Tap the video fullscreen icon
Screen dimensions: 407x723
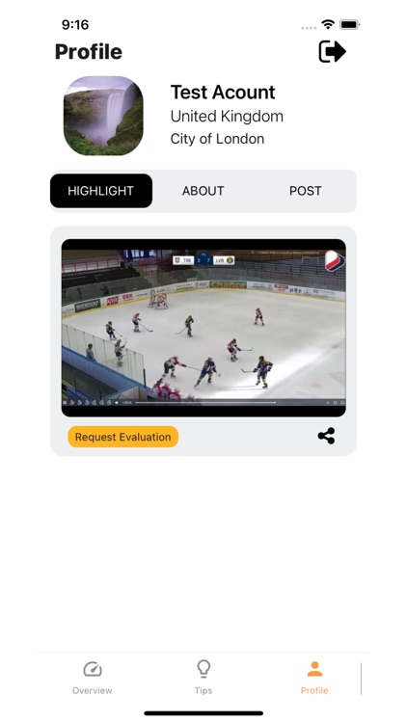(342, 403)
